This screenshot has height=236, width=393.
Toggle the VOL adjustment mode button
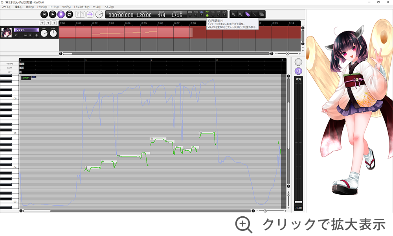(202, 14)
